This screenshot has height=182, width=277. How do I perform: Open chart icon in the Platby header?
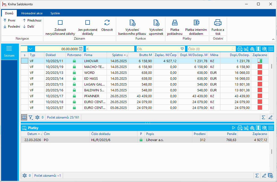(x=246, y=128)
